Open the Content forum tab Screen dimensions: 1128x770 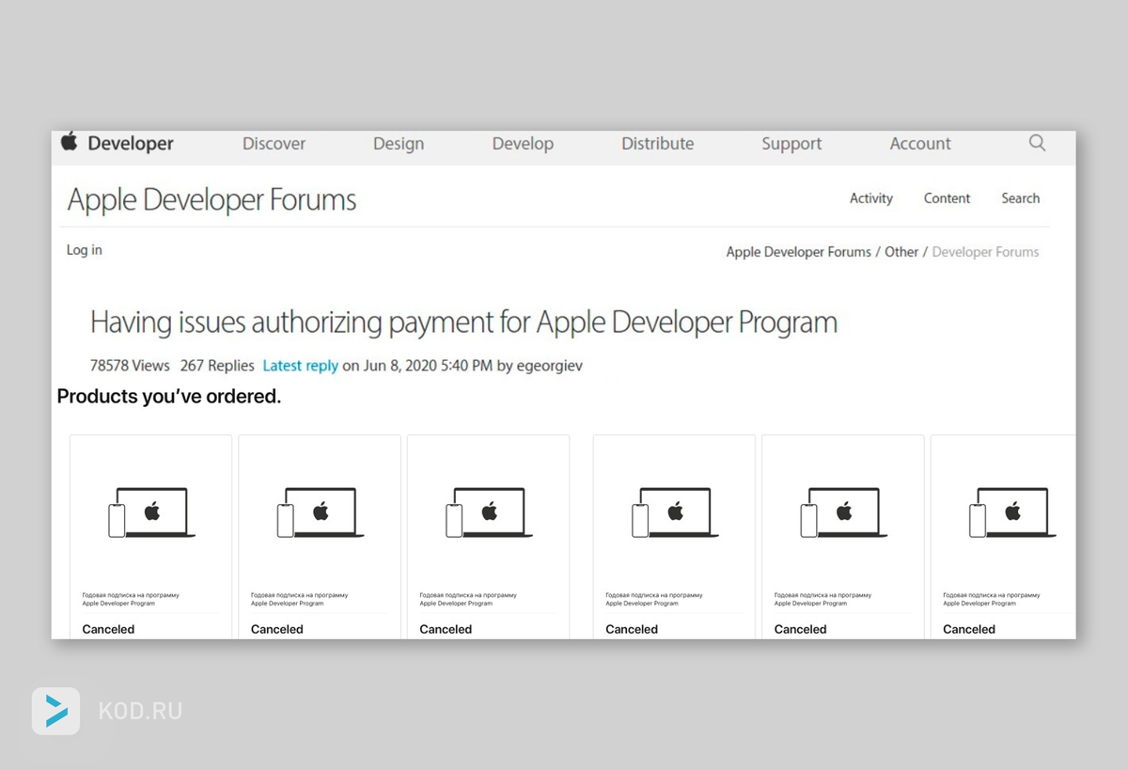pos(947,198)
